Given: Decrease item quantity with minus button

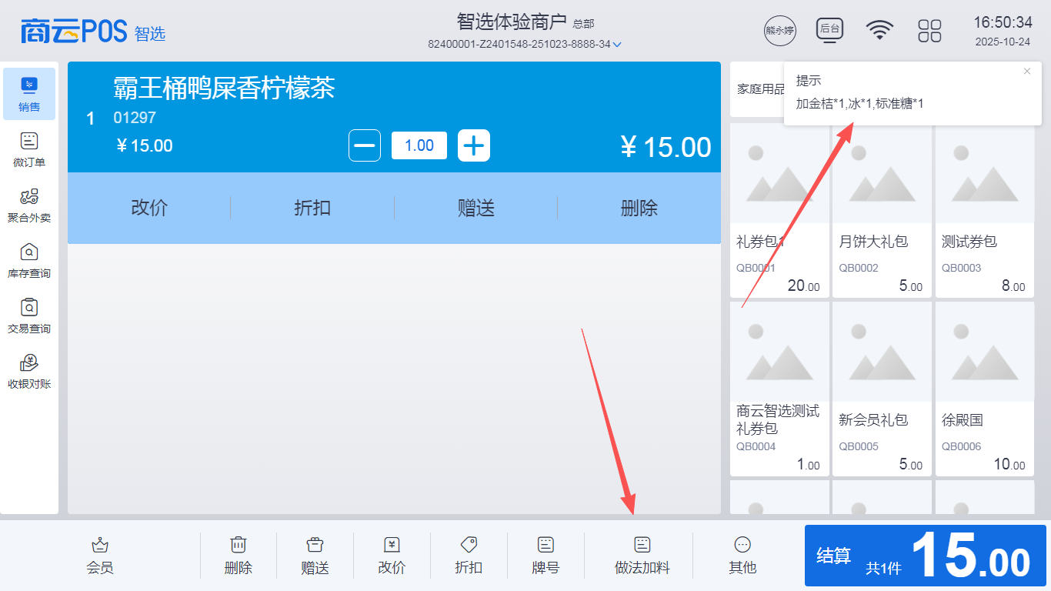Looking at the screenshot, I should 365,145.
